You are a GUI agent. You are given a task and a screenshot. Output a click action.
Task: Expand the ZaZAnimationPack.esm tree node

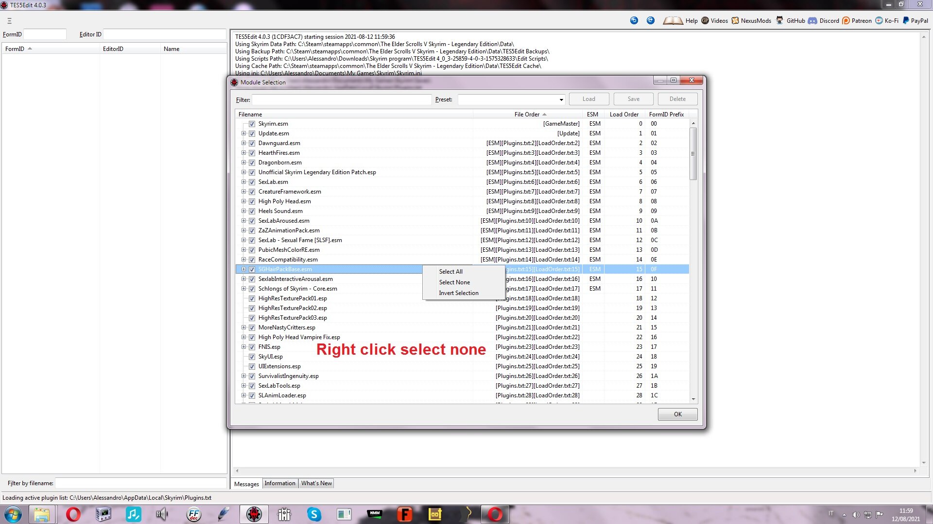pyautogui.click(x=243, y=230)
